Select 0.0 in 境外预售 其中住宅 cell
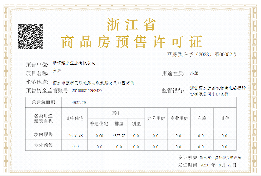This screenshot has width=261, height=176. point(76,146)
